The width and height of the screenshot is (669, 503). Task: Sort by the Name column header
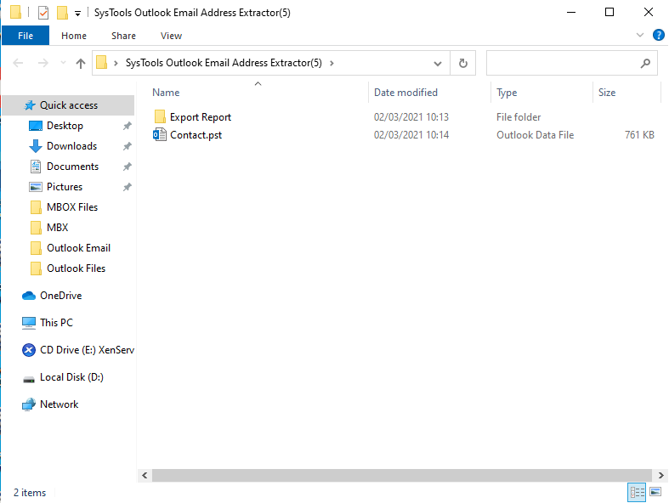coord(166,93)
